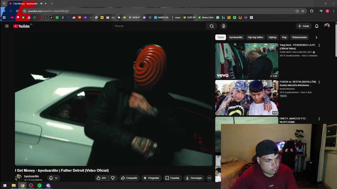Reload the page in Chrome
The height and width of the screenshot is (189, 337).
pos(17,11)
